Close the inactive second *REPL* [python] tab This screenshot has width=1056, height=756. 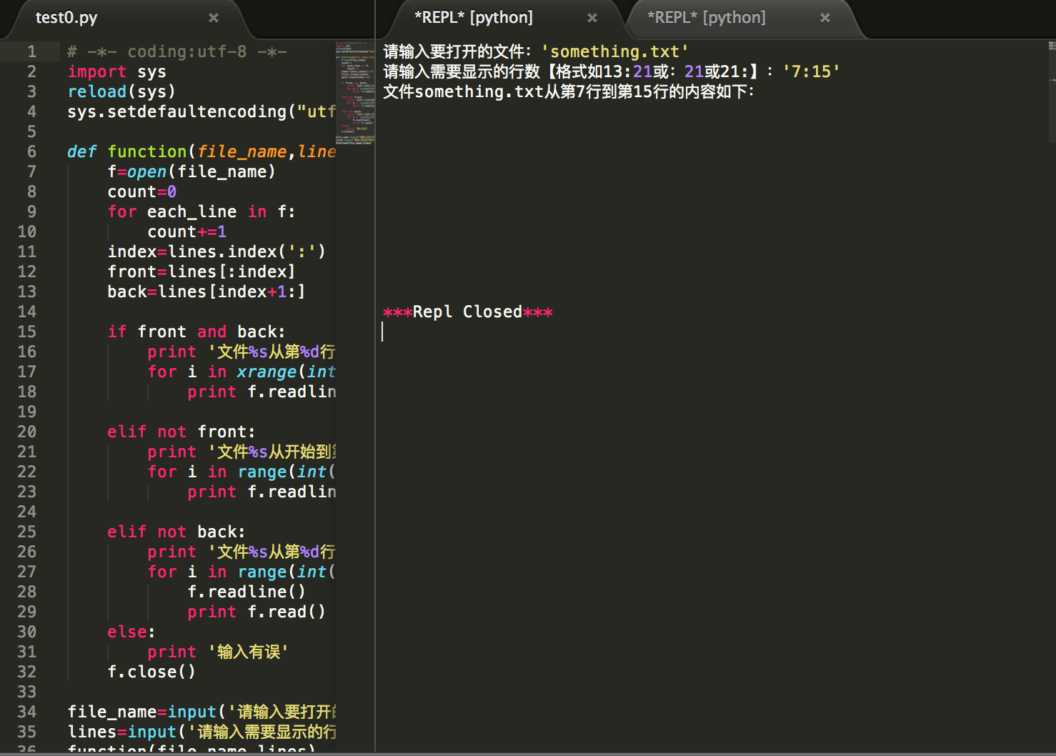(825, 18)
